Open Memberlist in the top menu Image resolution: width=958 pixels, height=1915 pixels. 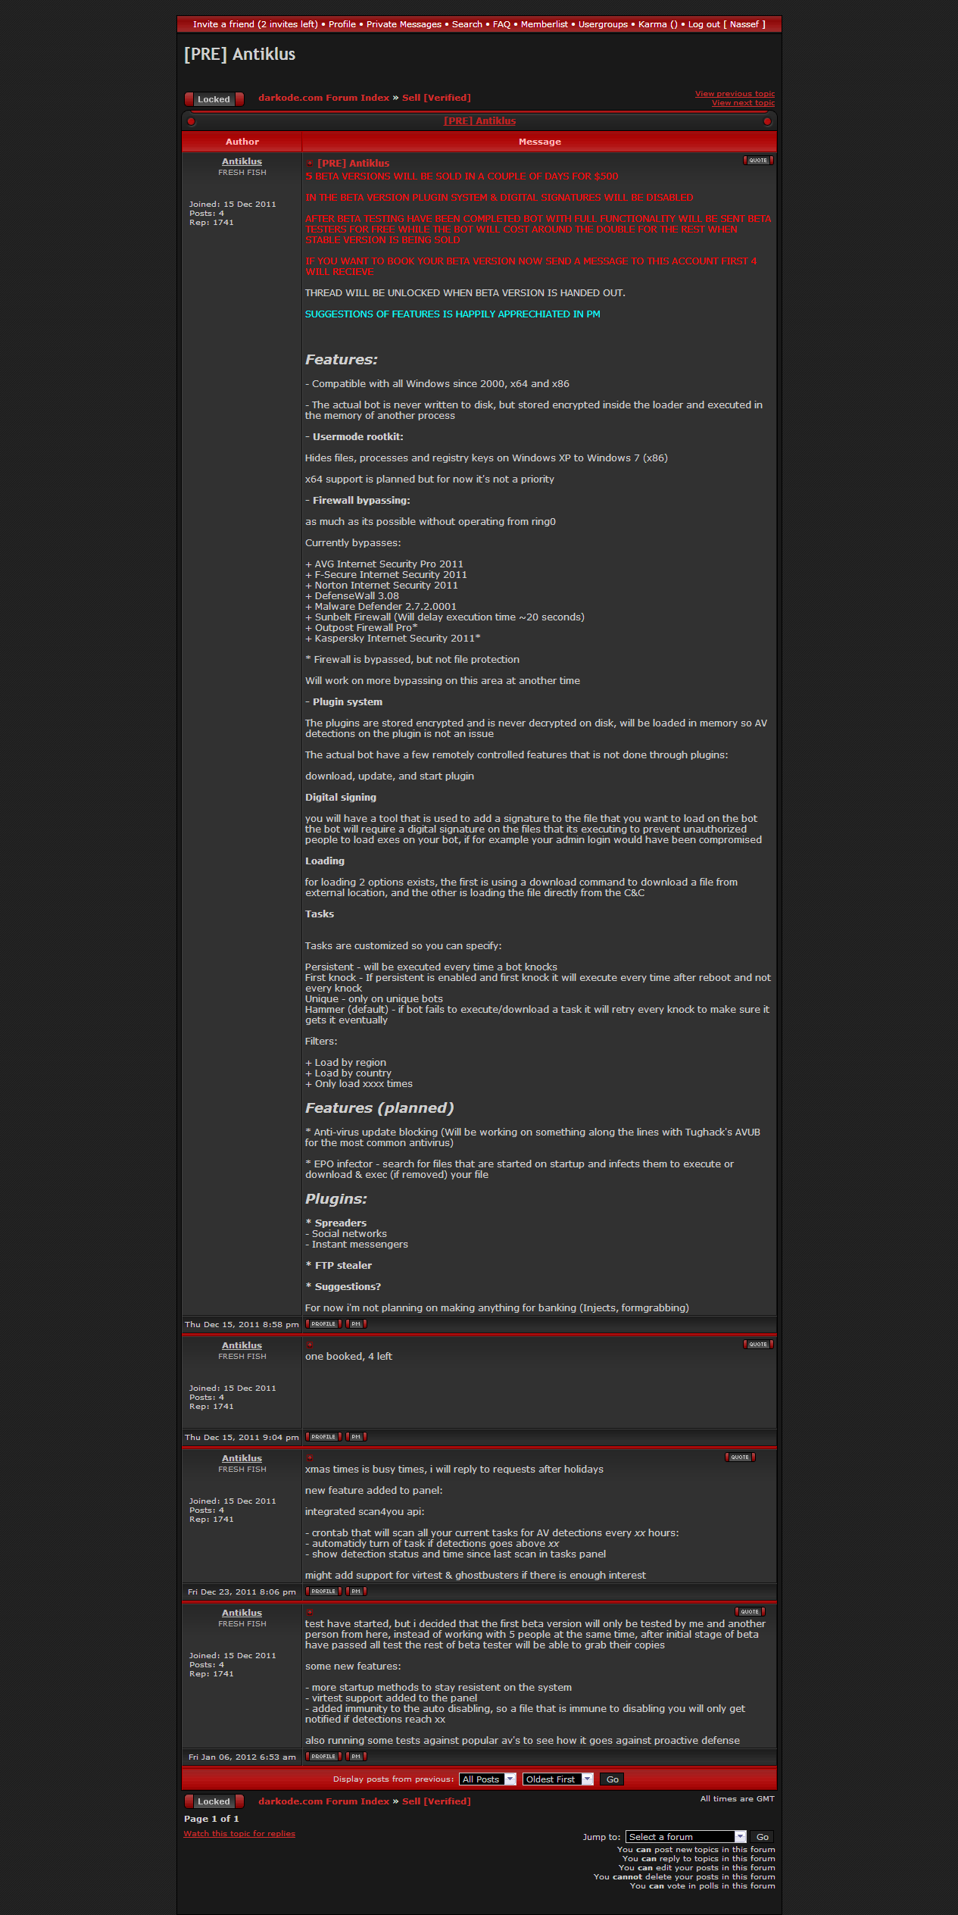544,24
